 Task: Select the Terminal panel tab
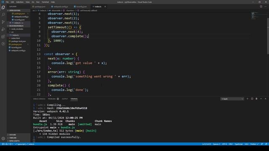click(x=74, y=99)
